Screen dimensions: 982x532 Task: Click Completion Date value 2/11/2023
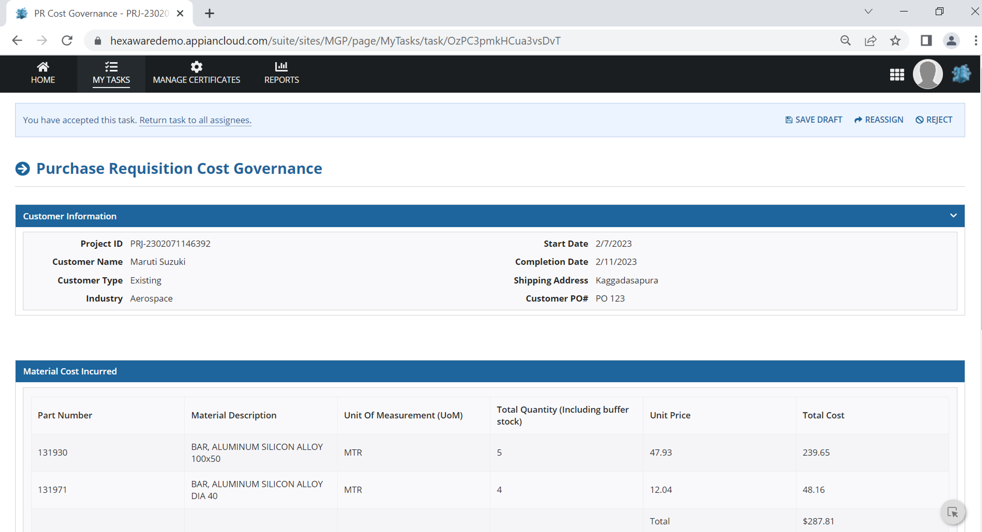616,262
